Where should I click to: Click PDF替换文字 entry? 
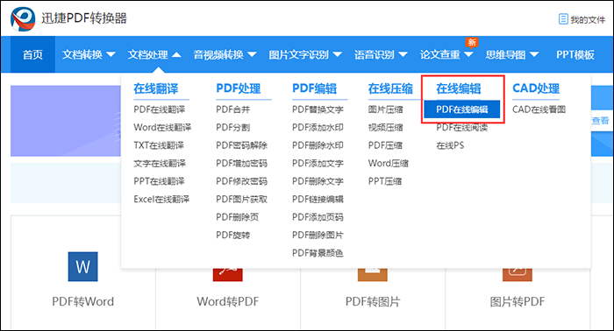[x=318, y=109]
